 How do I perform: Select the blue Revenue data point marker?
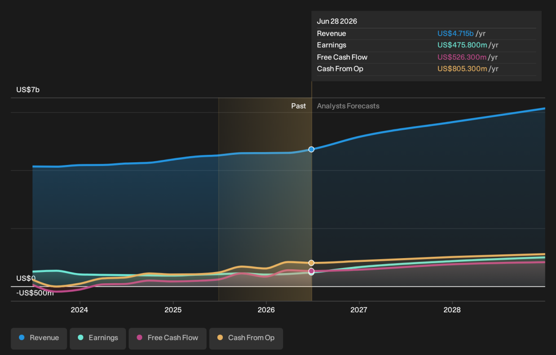(x=311, y=149)
